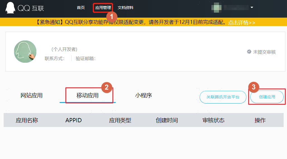
Task: Click the QQ 互联 logo text
Action: [x=31, y=8]
